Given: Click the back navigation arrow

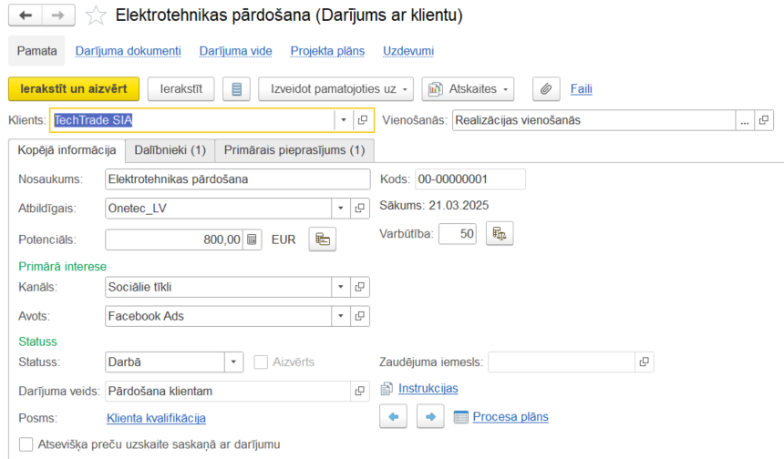Looking at the screenshot, I should coord(26,15).
